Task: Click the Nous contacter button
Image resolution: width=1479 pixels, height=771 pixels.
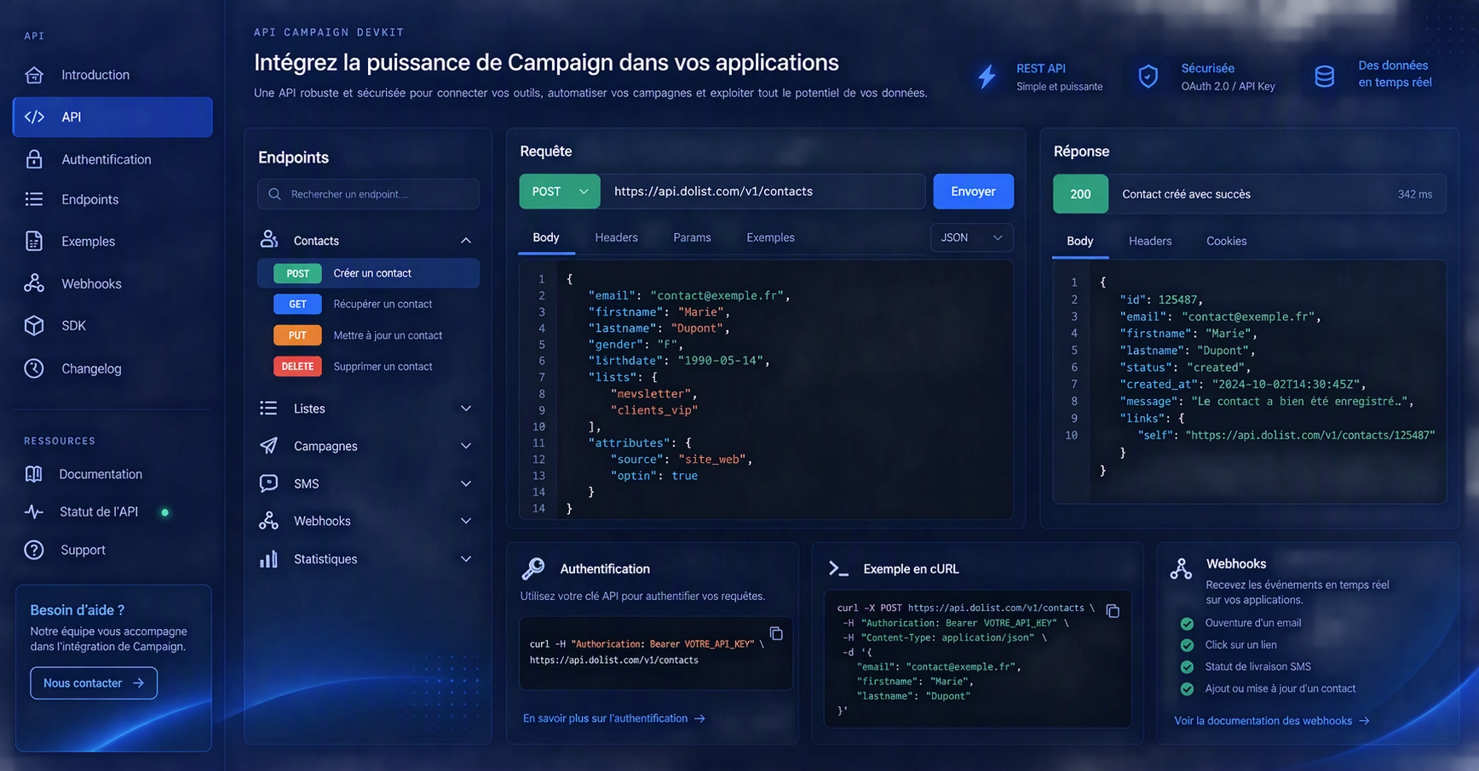Action: point(94,683)
